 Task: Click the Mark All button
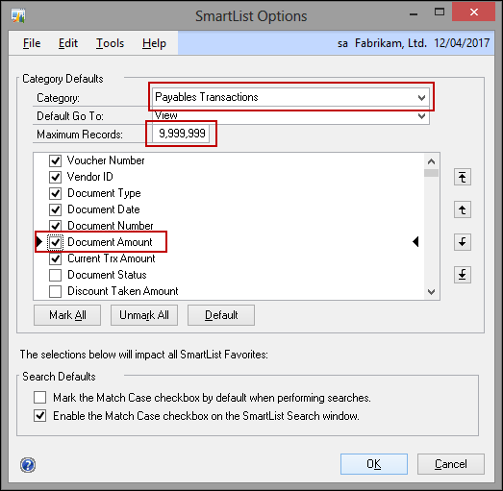(67, 315)
